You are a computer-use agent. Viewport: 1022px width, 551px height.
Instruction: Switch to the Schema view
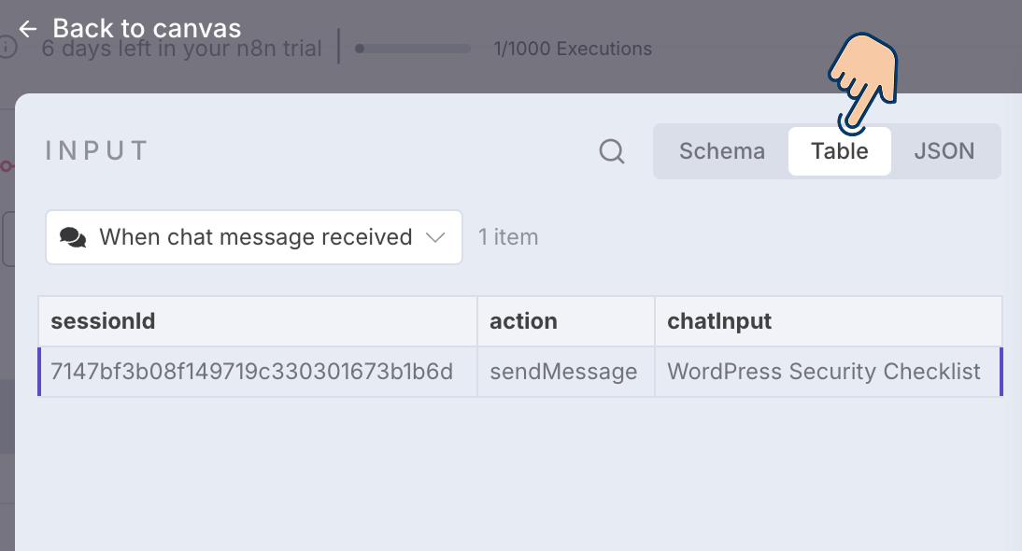721,151
